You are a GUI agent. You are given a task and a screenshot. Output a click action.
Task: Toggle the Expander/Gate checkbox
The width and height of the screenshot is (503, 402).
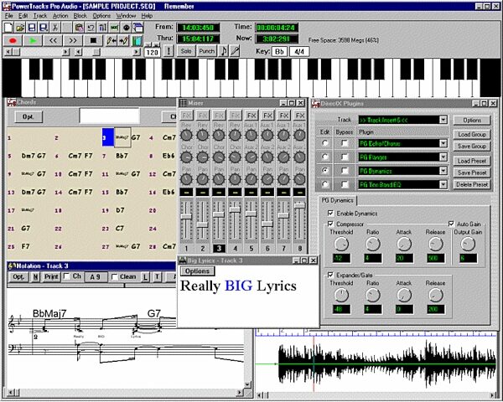pyautogui.click(x=330, y=275)
